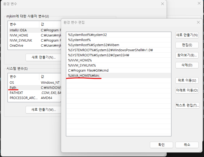Screen dimensions: 204x157
Task: Select the System32\OpenSSH path entry
Action: [x=119, y=55]
